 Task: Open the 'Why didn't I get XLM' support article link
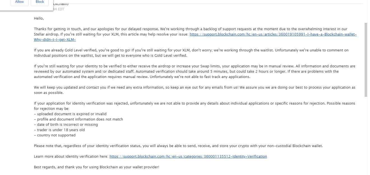point(273,34)
